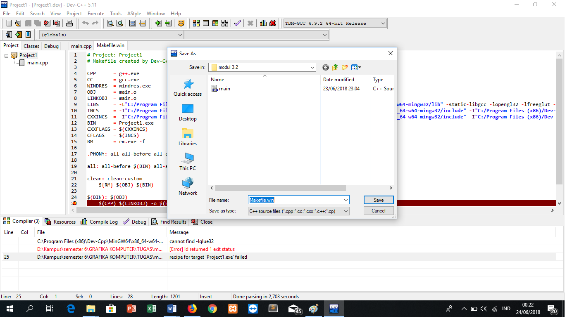The width and height of the screenshot is (572, 321).
Task: Open the function list dropdown beside (globals)
Action: (x=256, y=35)
